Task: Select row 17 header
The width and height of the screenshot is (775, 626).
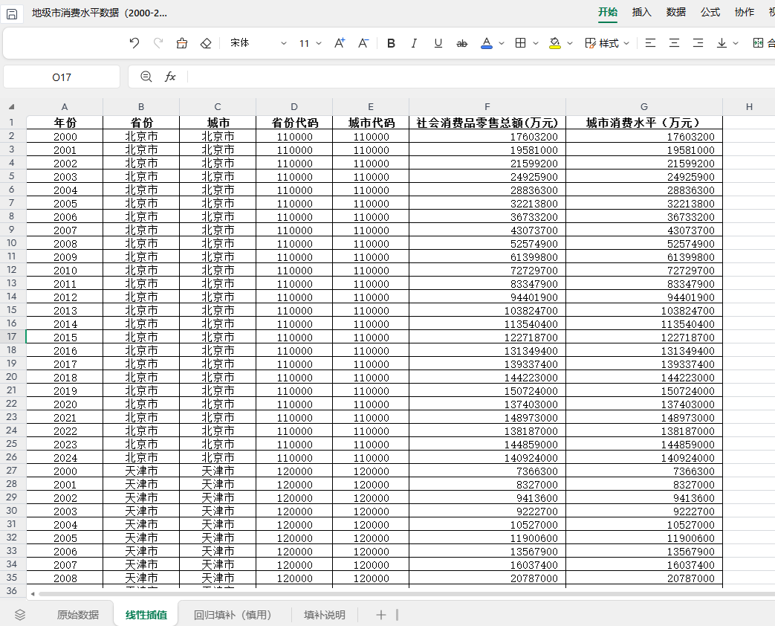Action: point(12,337)
